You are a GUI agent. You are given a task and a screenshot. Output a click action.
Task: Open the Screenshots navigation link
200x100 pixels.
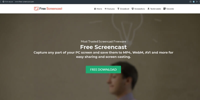pos(139,9)
